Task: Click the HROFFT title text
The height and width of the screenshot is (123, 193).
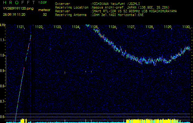Action: click(x=18, y=2)
